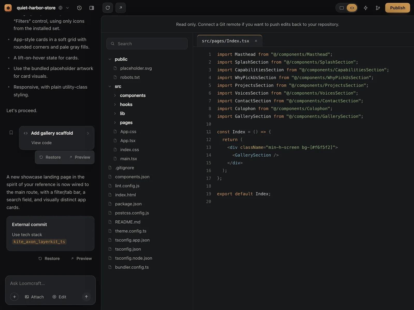Click the search magnifier icon
This screenshot has width=414, height=310.
point(113,44)
